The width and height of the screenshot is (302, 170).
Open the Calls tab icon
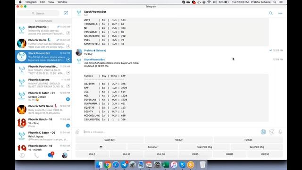pos(36,155)
